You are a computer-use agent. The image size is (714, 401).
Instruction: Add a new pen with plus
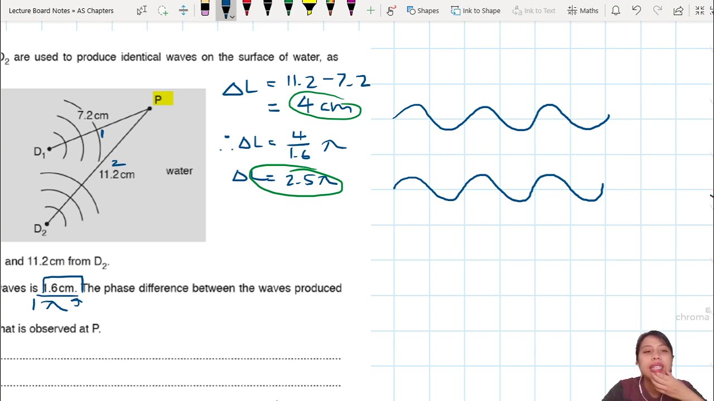(x=370, y=10)
